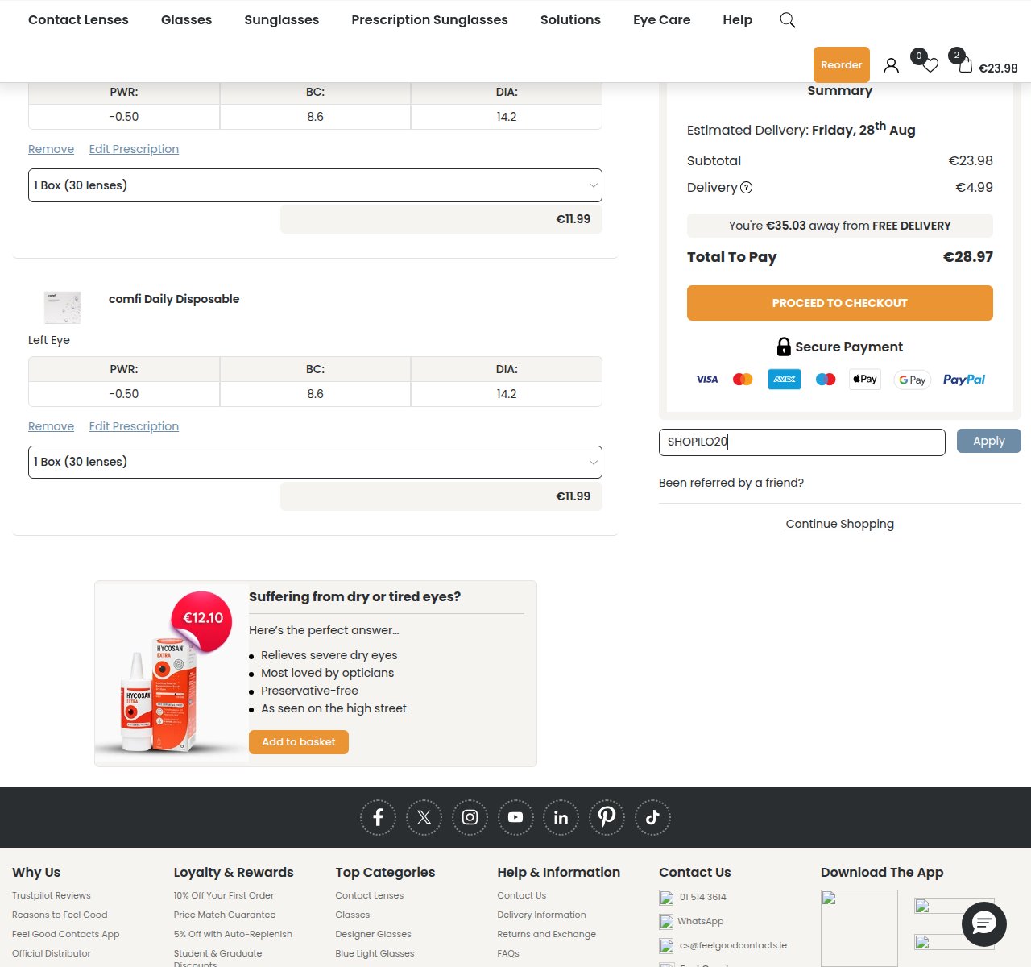Image resolution: width=1031 pixels, height=967 pixels.
Task: Open the shopping basket icon
Action: pyautogui.click(x=965, y=65)
